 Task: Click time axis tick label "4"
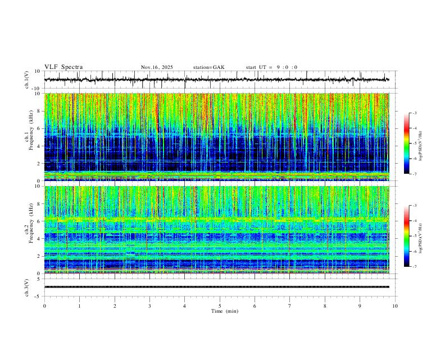point(184,306)
